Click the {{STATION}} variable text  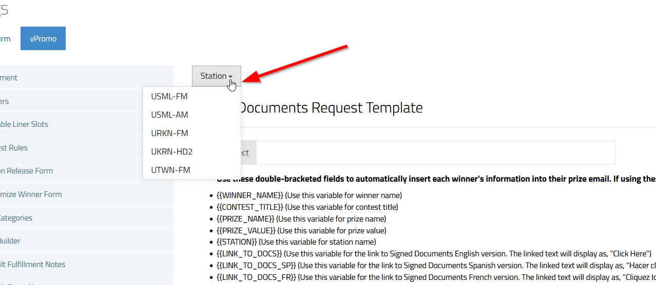click(x=237, y=242)
